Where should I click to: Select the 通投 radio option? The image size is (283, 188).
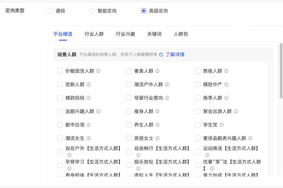point(50,11)
